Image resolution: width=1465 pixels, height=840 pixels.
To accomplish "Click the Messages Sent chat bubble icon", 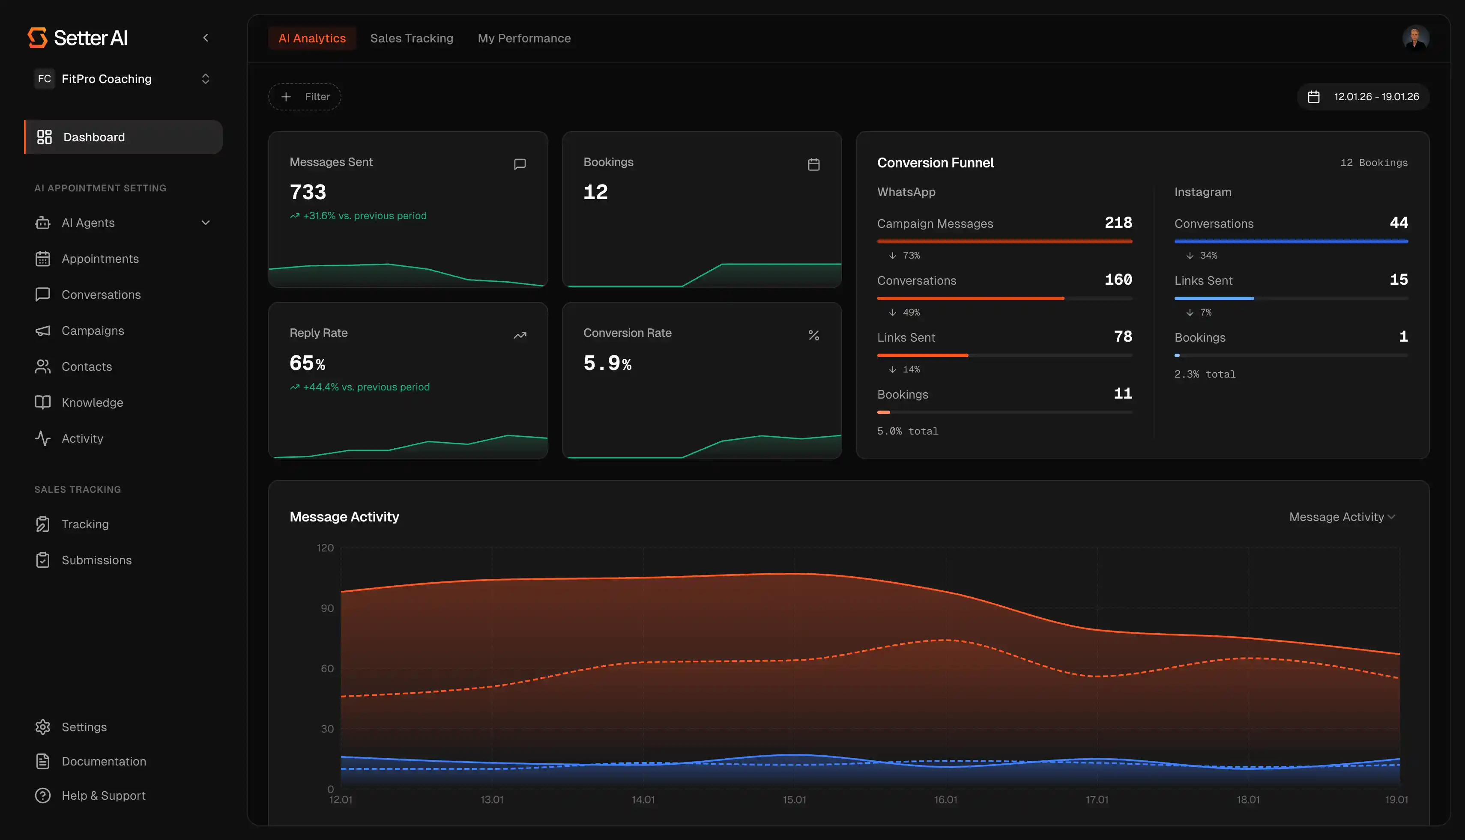I will coord(520,164).
